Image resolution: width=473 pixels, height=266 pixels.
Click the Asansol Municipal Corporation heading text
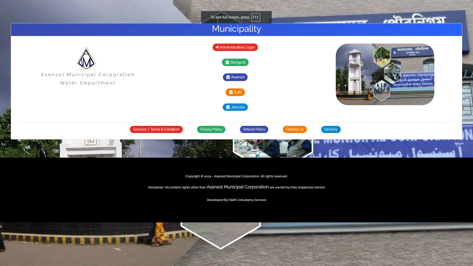tap(88, 75)
